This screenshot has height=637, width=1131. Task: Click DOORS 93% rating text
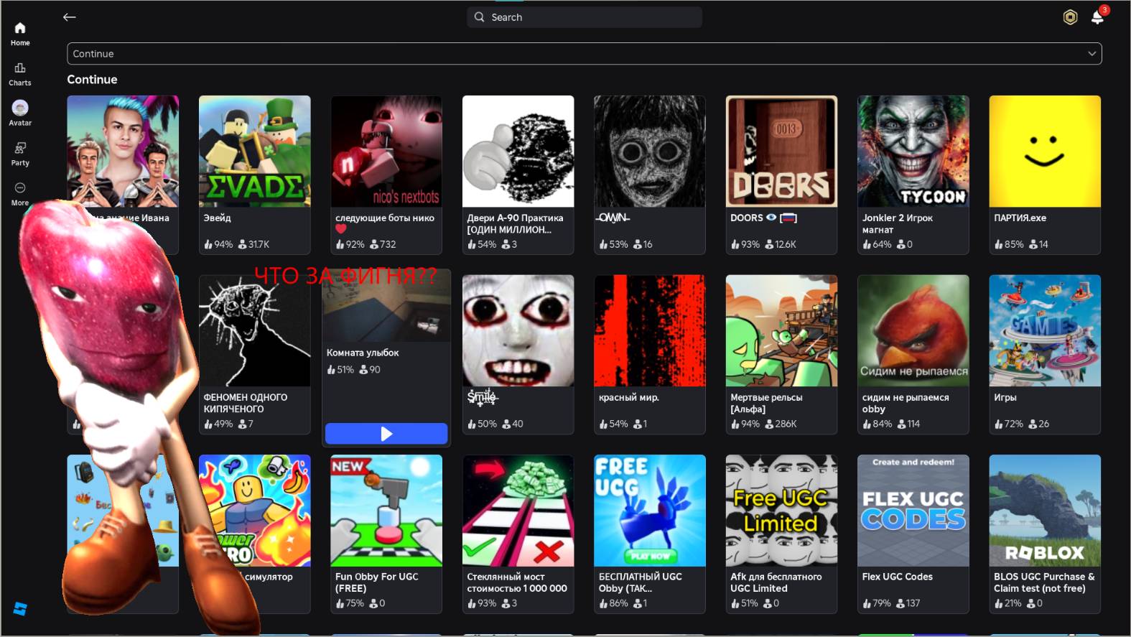tap(750, 244)
